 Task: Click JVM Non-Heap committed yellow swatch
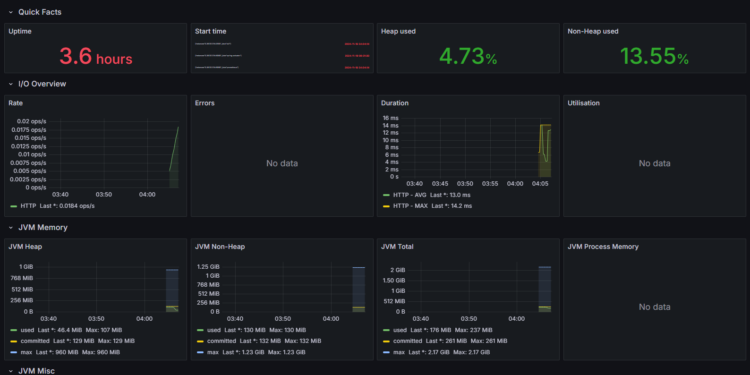[200, 341]
